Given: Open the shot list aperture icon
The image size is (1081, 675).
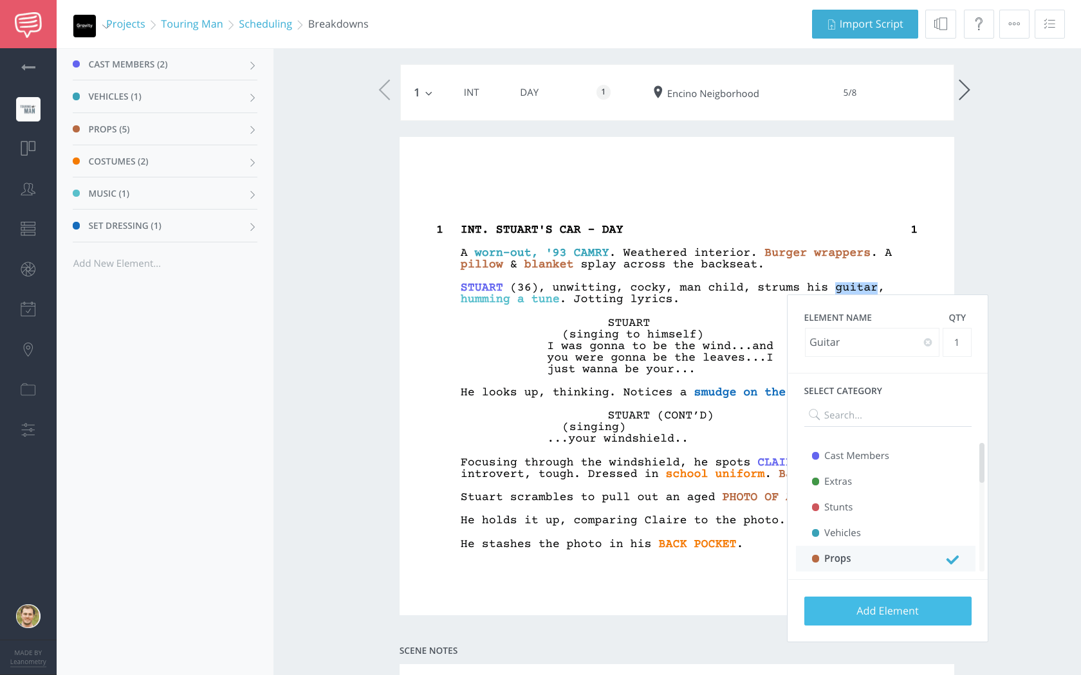Looking at the screenshot, I should tap(28, 269).
